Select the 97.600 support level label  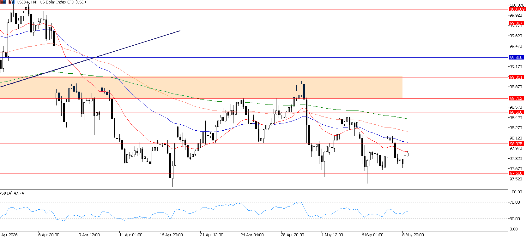click(516, 173)
